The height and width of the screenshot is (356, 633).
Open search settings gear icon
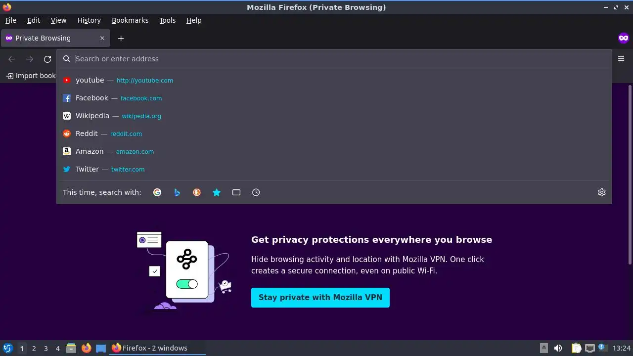602,192
